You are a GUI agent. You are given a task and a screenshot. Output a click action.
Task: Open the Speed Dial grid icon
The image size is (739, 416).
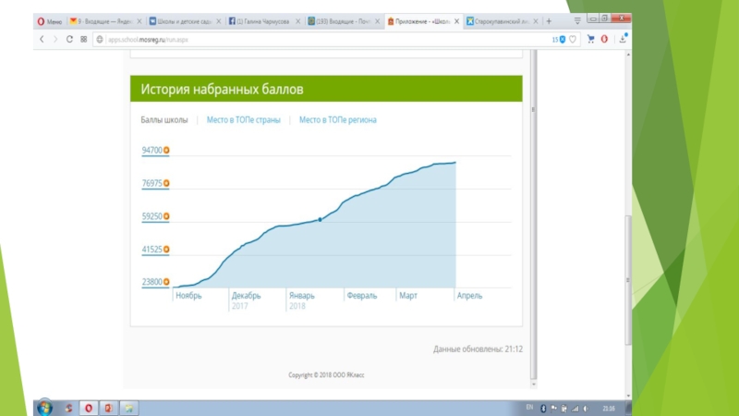83,40
